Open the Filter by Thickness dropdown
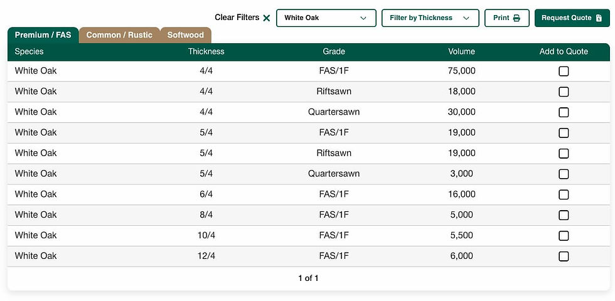Image resolution: width=615 pixels, height=301 pixels. click(430, 18)
